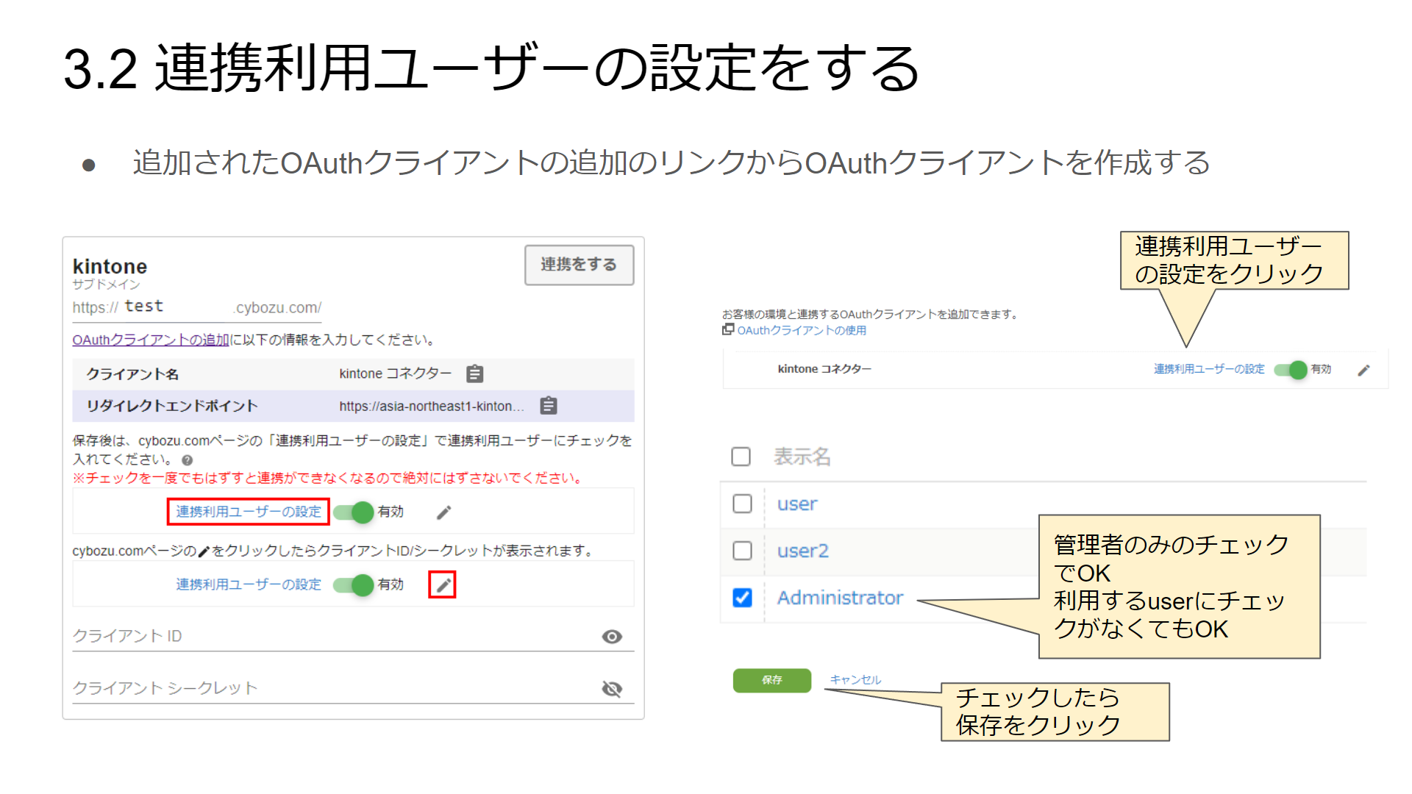The image size is (1412, 794).
Task: Open 連携利用ユーザーの設定 link in kintone コネクター row
Action: (x=1209, y=369)
